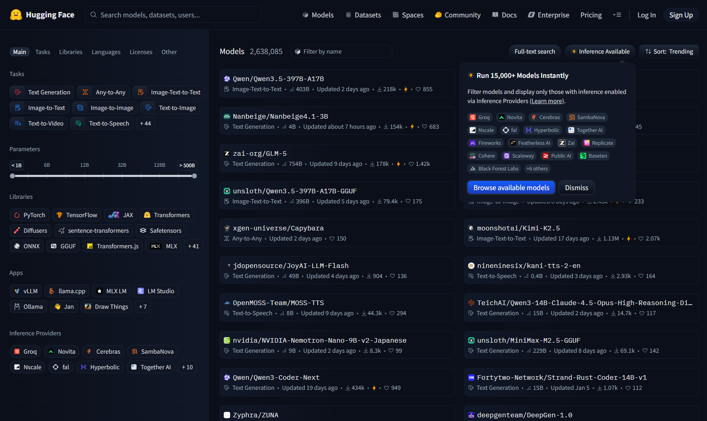
Task: Toggle the Inference Available filter
Action: tap(600, 51)
